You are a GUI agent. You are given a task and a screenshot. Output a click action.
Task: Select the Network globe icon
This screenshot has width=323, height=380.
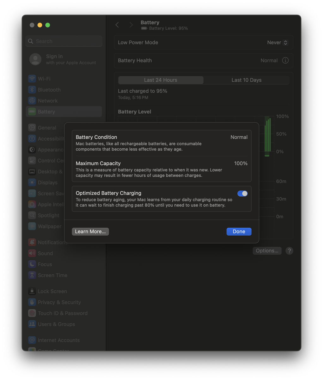[32, 101]
